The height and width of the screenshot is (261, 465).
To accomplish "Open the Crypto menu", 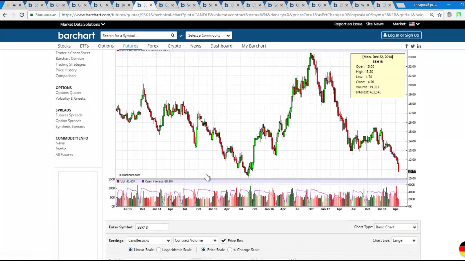I will (x=174, y=46).
